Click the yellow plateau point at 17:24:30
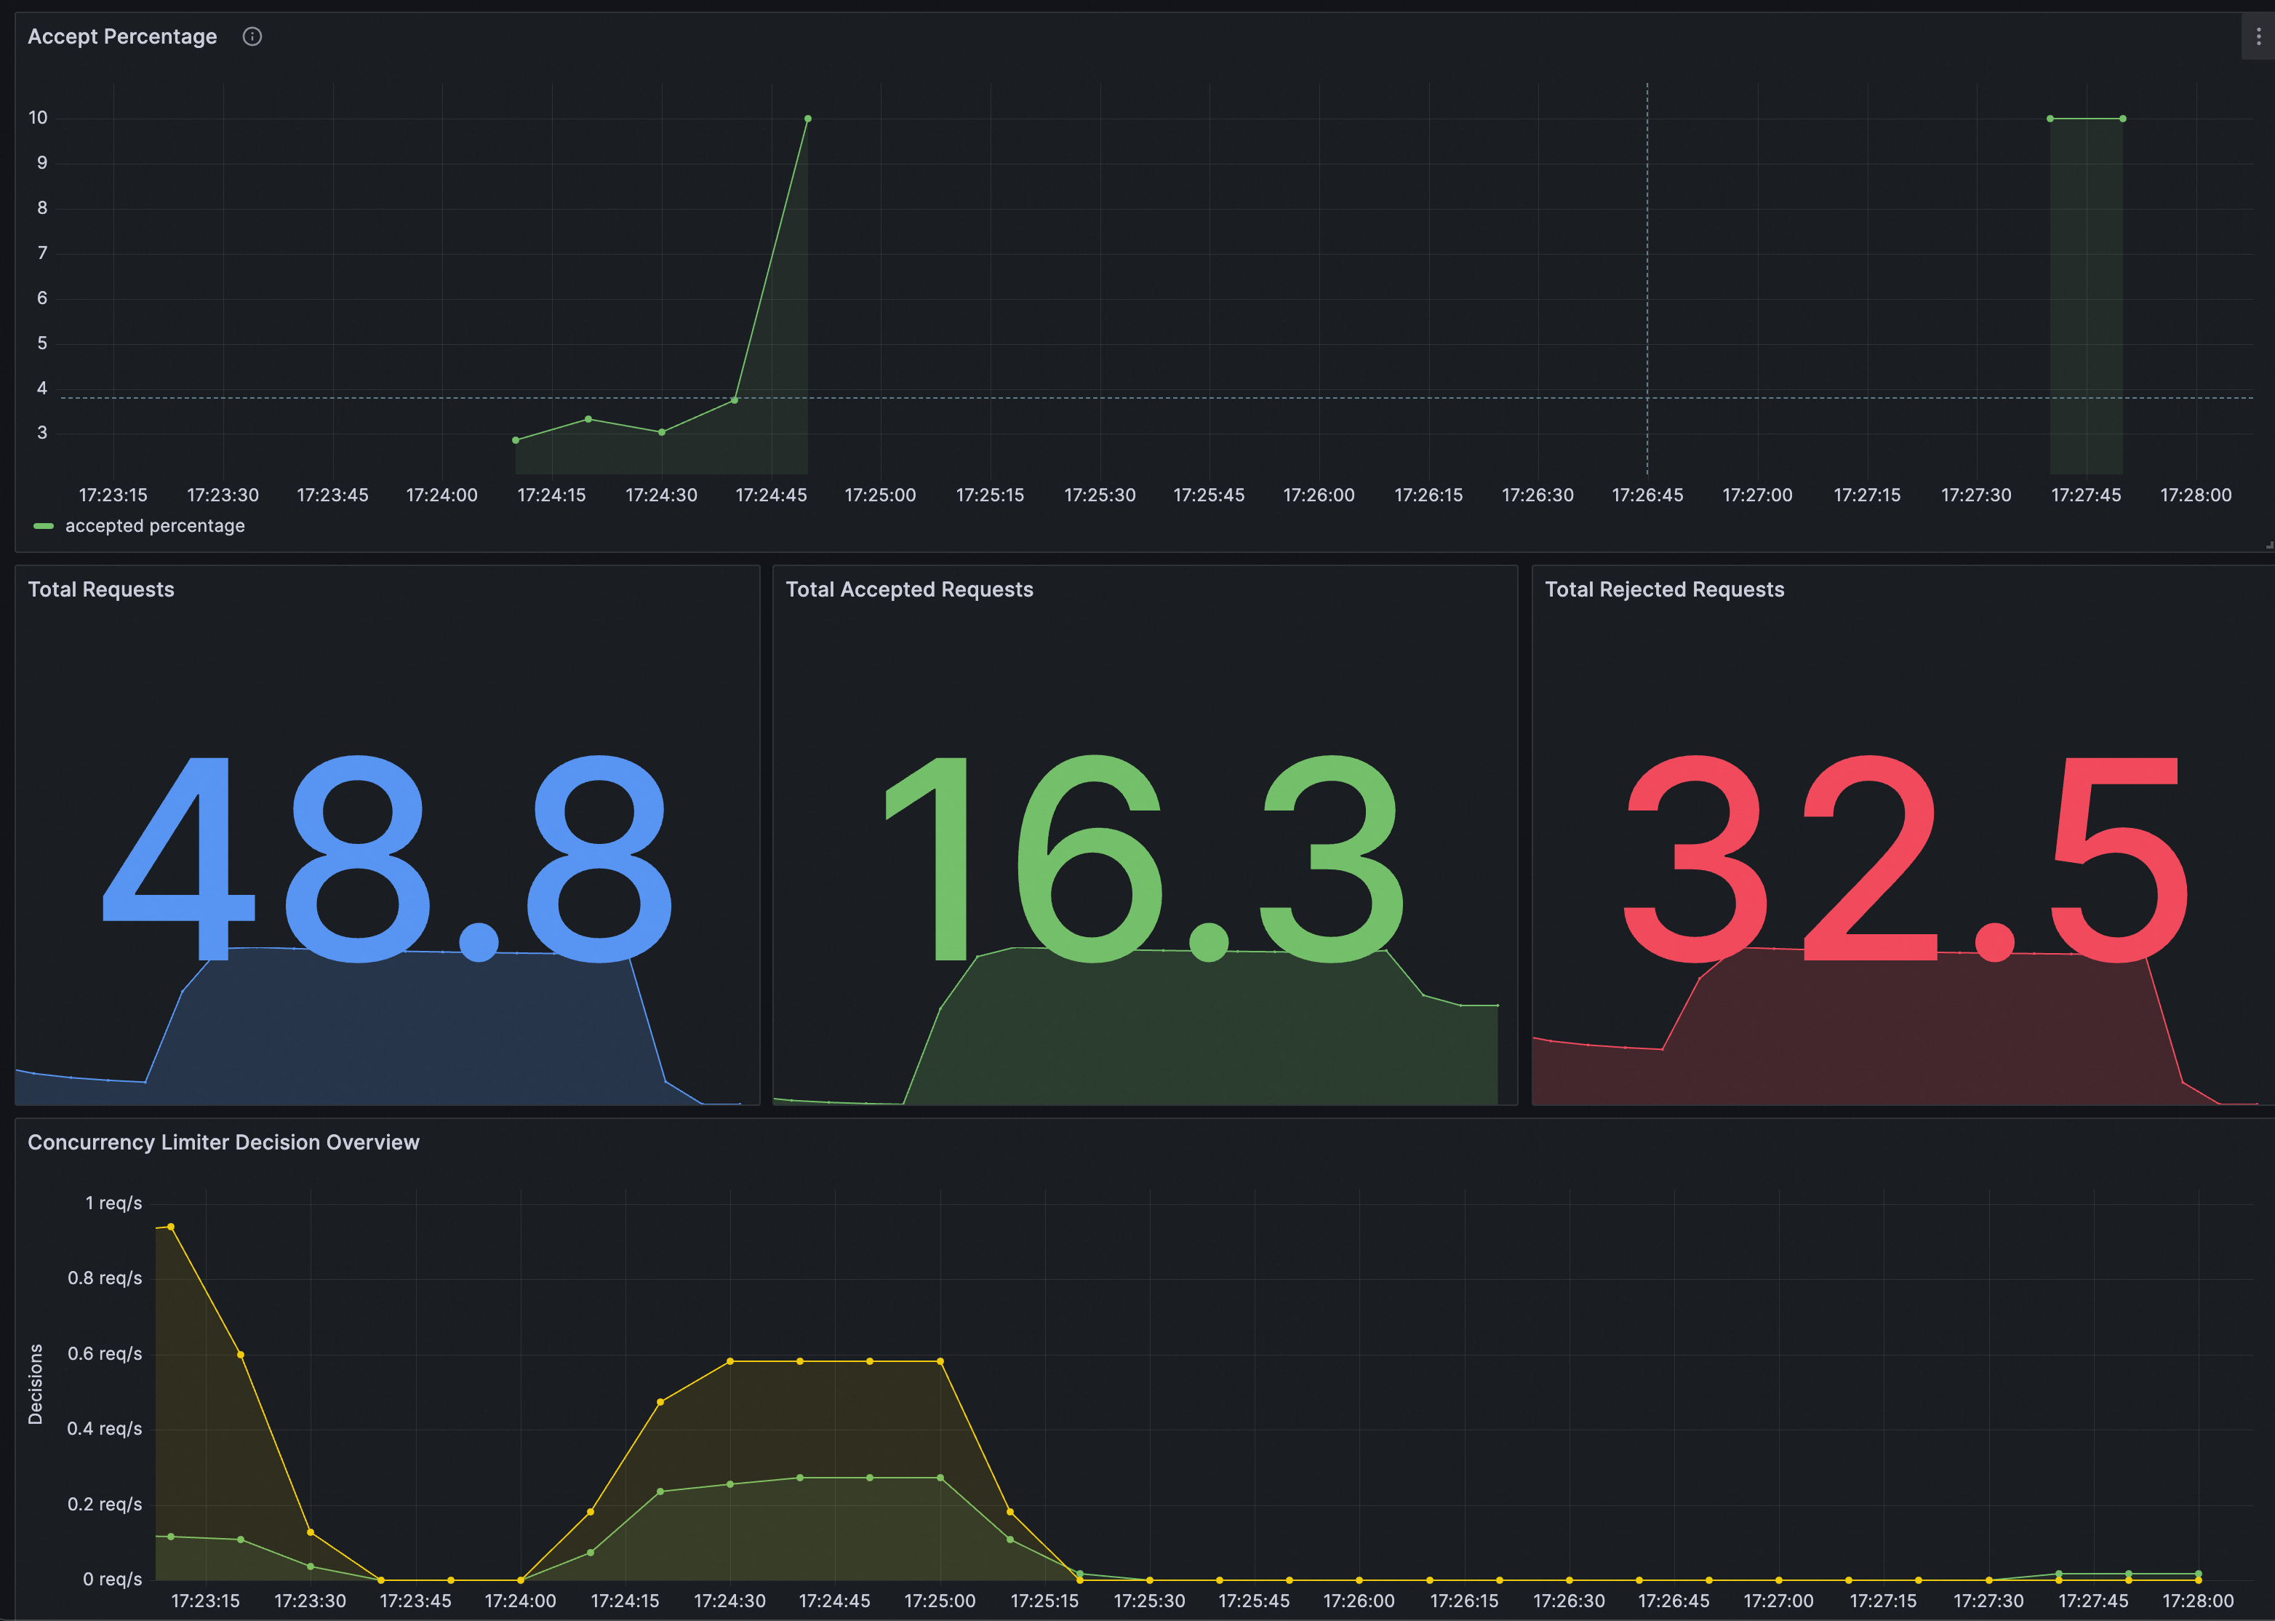The width and height of the screenshot is (2275, 1621). coord(730,1361)
